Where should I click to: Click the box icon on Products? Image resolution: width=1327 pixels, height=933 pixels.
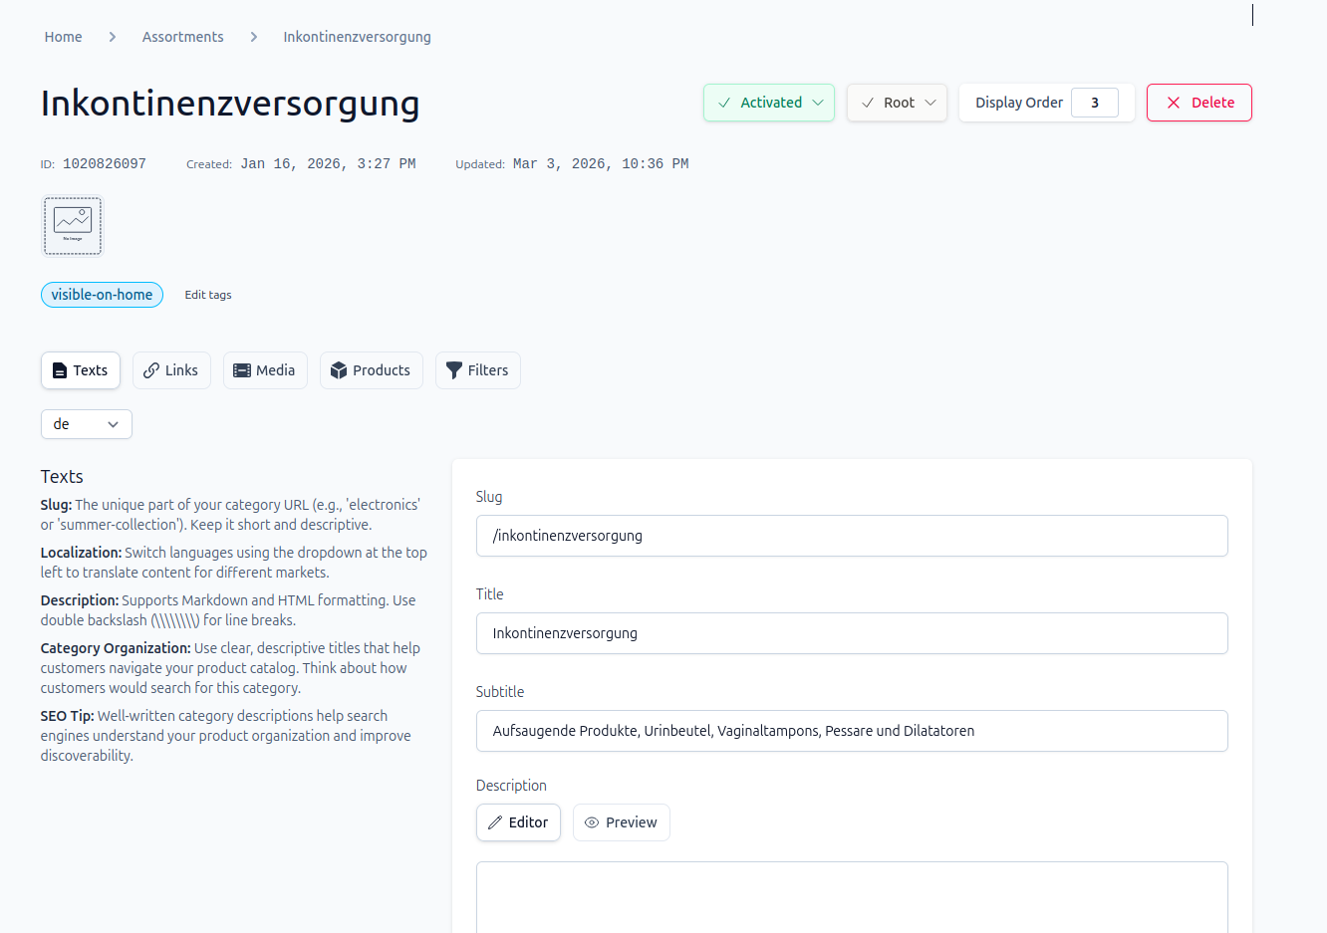[x=339, y=370]
